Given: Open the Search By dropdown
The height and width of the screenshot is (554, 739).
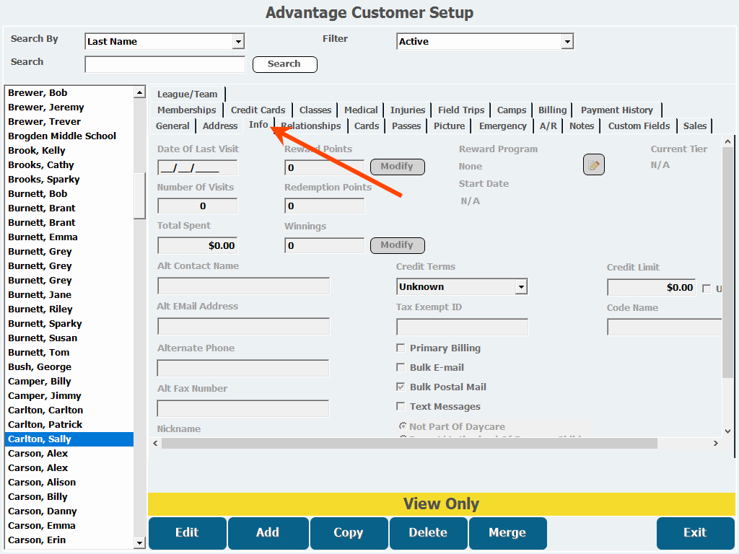Looking at the screenshot, I should click(238, 42).
